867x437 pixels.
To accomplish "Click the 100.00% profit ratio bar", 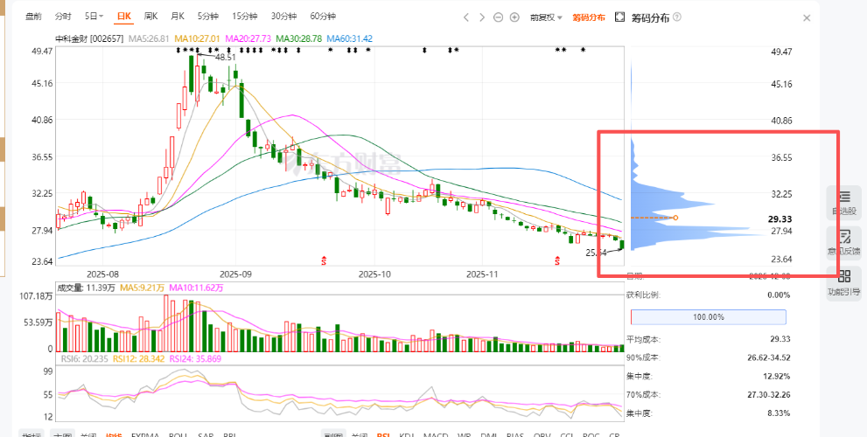I will coord(709,317).
